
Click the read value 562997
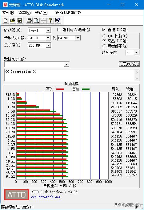pyautogui.click(x=131, y=132)
